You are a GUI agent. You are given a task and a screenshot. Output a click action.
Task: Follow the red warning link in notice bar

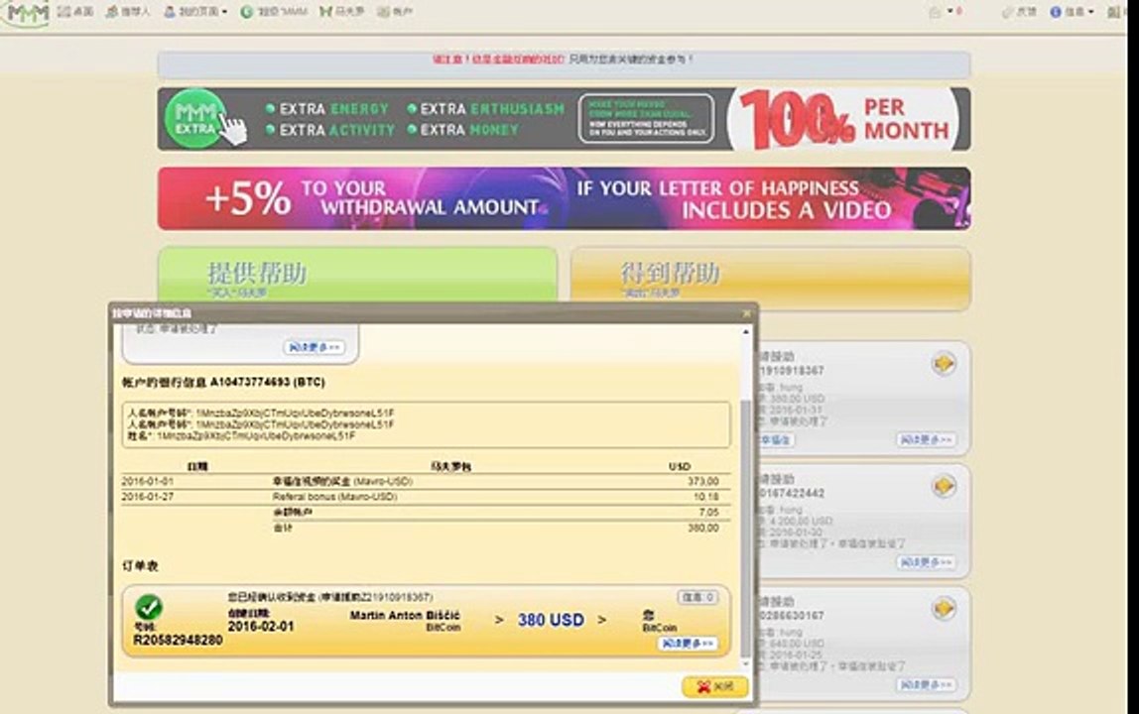[x=498, y=59]
